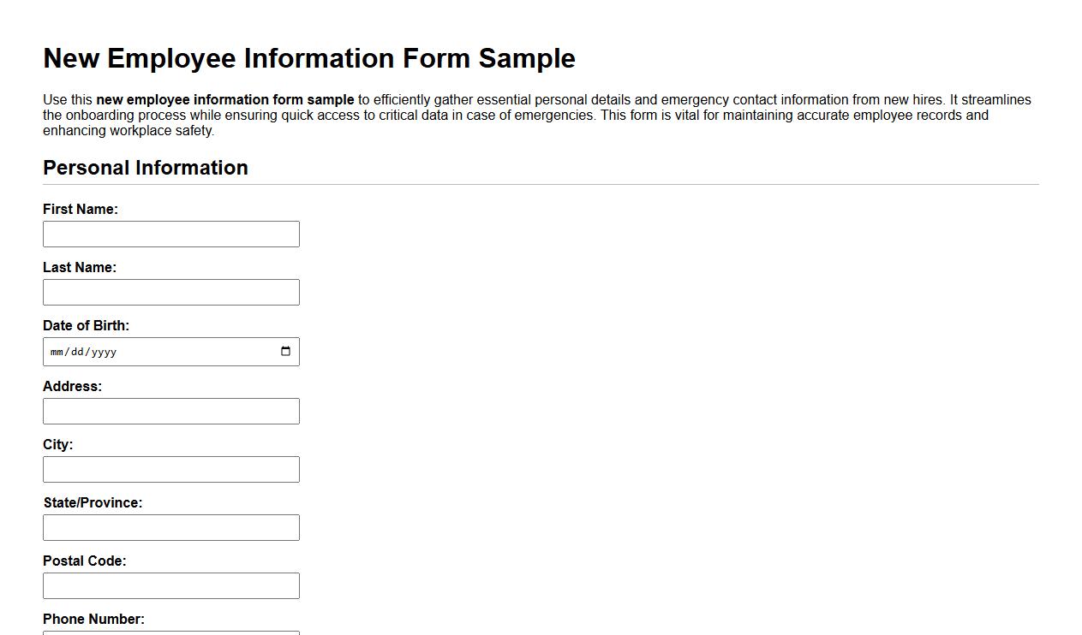1082x635 pixels.
Task: Click the State/Province text box
Action: pyautogui.click(x=170, y=527)
